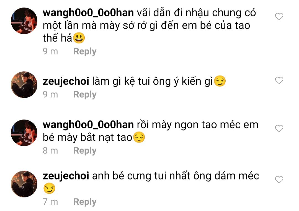The height and width of the screenshot is (211, 299).
Task: Click the smirking emoji in last comment
Action: pos(49,188)
